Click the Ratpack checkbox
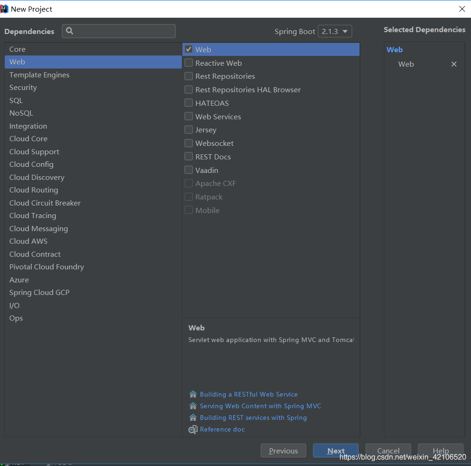This screenshot has width=471, height=466. [x=189, y=197]
